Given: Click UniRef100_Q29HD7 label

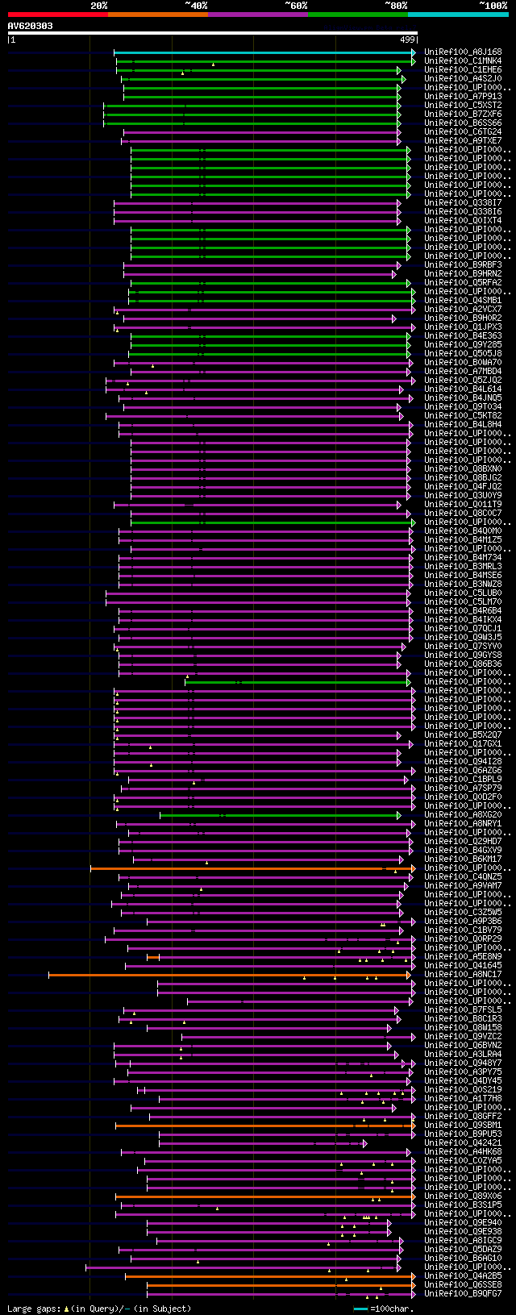Looking at the screenshot, I should click(x=463, y=841).
